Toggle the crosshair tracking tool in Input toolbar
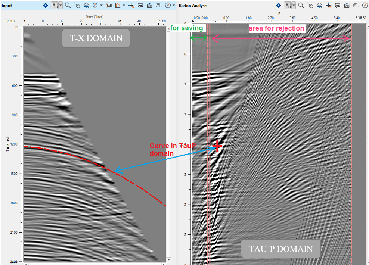369x265 pixels. pyautogui.click(x=131, y=6)
